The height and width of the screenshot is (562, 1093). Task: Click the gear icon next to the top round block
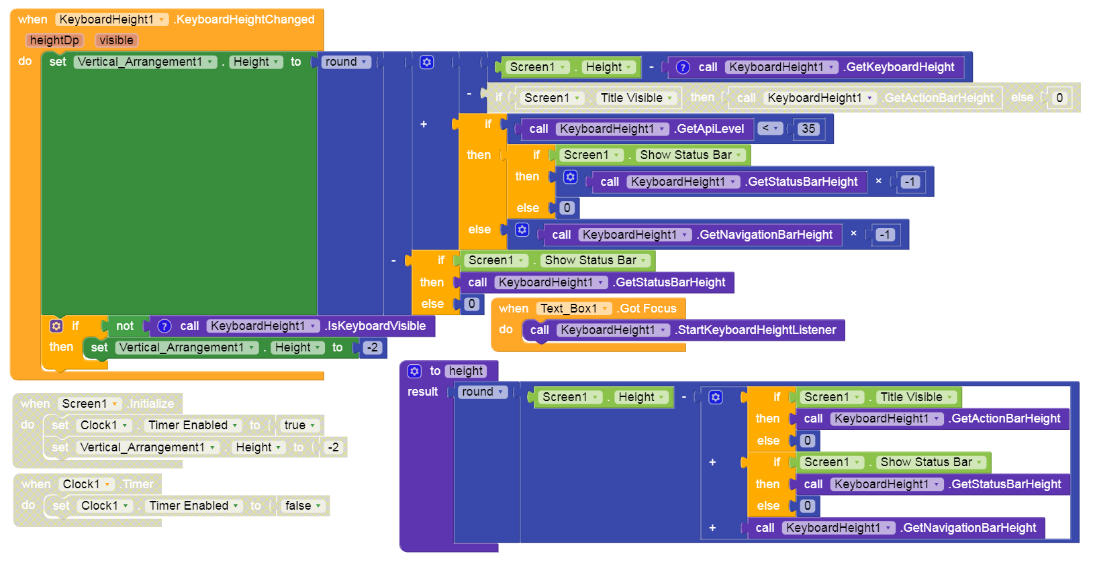[x=426, y=62]
